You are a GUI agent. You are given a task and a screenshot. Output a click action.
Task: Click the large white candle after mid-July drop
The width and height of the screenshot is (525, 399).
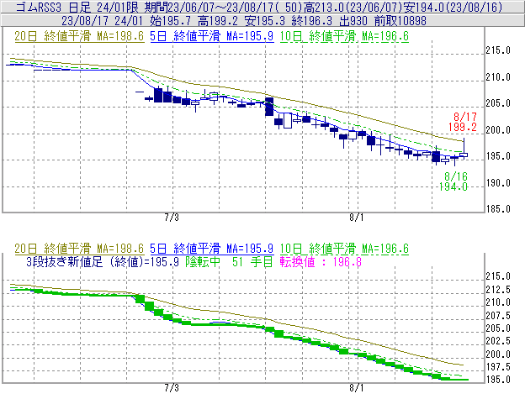point(288,120)
